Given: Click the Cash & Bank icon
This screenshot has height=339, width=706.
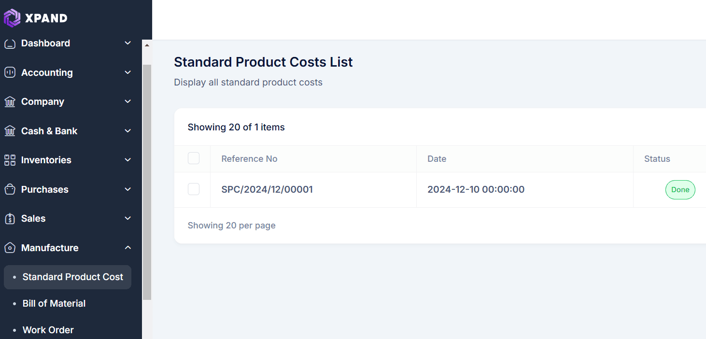Looking at the screenshot, I should pyautogui.click(x=10, y=131).
